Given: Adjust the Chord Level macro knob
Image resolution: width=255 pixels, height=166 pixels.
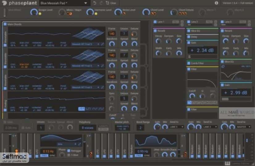Looking at the screenshot, I should pyautogui.click(x=146, y=12).
